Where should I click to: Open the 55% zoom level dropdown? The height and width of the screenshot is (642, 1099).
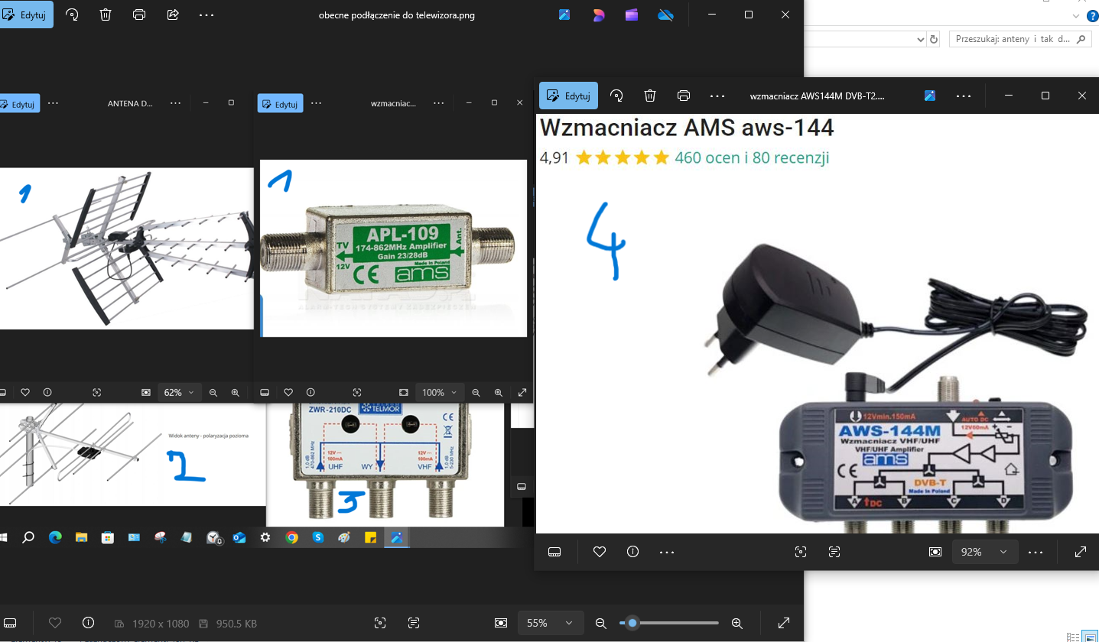[x=551, y=623]
